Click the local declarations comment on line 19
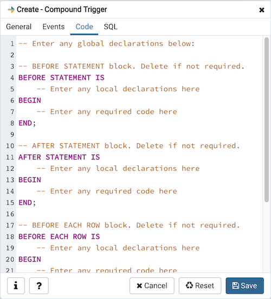Viewport: 271px width, 299px height. coord(118,248)
